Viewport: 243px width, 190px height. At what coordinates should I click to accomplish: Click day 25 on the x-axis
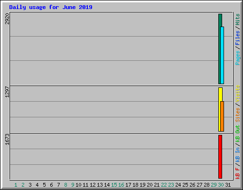pyautogui.click(x=185, y=185)
